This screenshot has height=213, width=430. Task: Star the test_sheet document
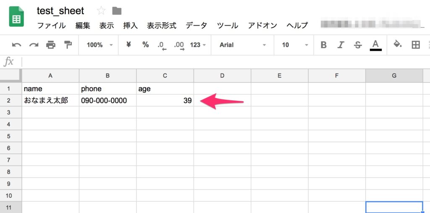(101, 11)
